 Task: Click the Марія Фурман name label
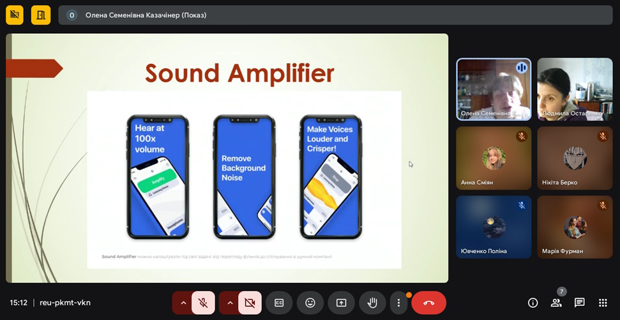pos(563,251)
